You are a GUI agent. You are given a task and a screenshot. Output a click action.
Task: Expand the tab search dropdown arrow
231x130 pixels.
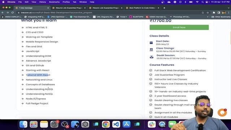[228, 8]
